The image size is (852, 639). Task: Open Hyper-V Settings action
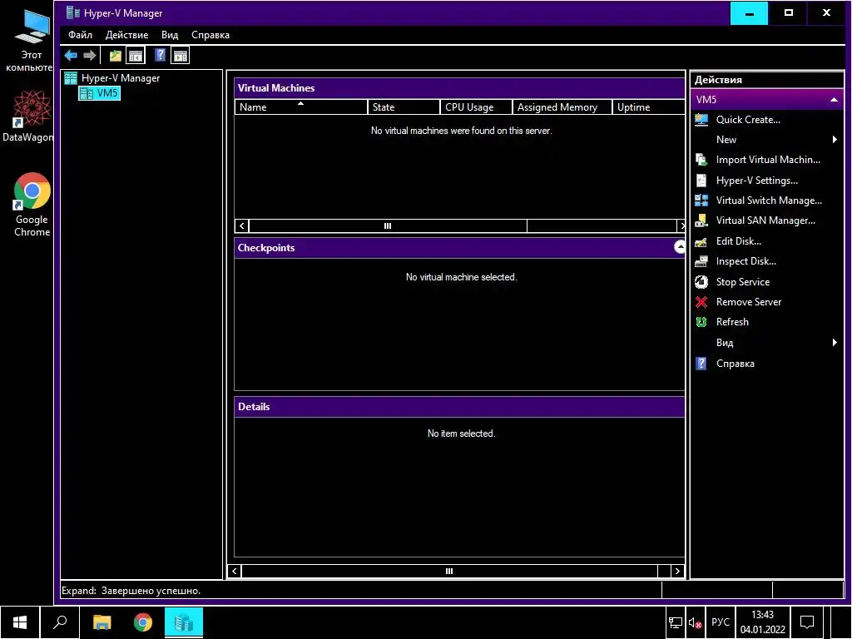point(756,181)
